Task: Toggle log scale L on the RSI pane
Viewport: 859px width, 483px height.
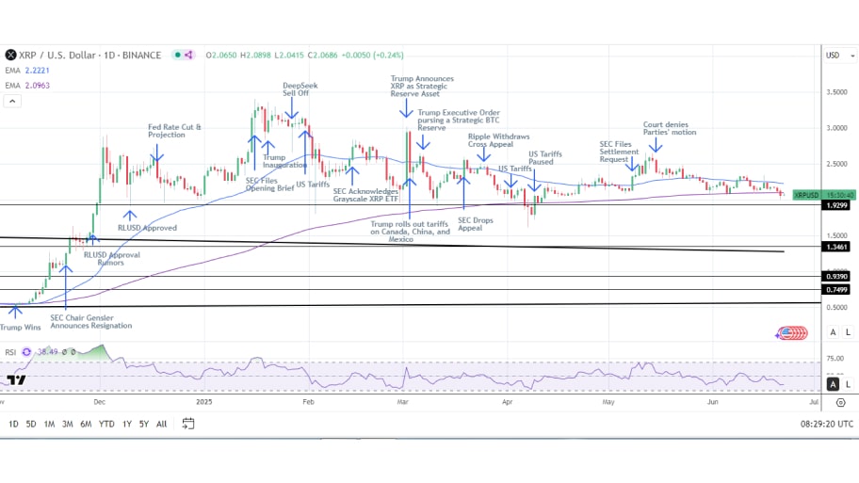Action: pyautogui.click(x=848, y=384)
